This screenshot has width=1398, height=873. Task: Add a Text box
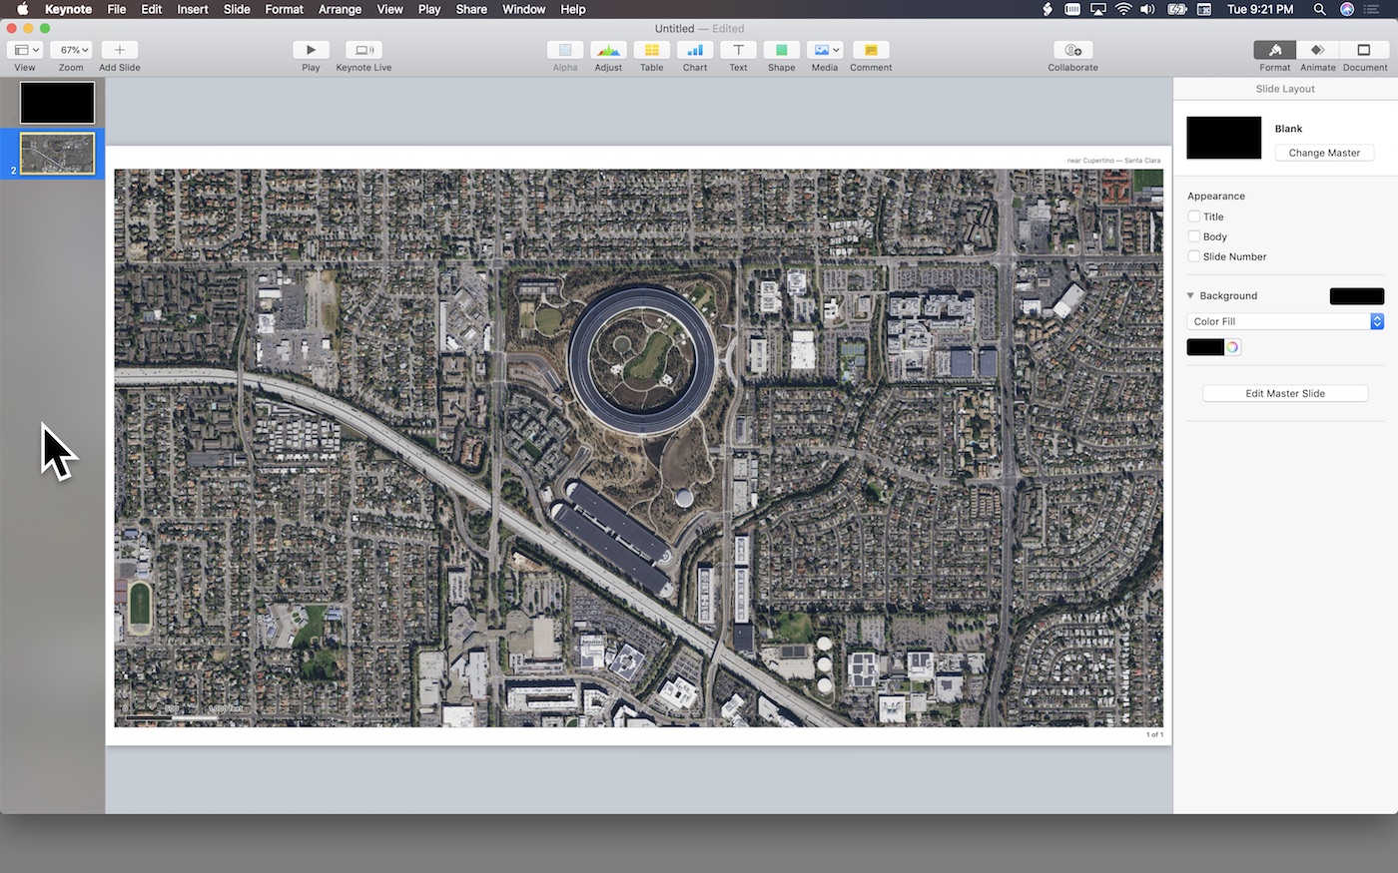pos(738,50)
